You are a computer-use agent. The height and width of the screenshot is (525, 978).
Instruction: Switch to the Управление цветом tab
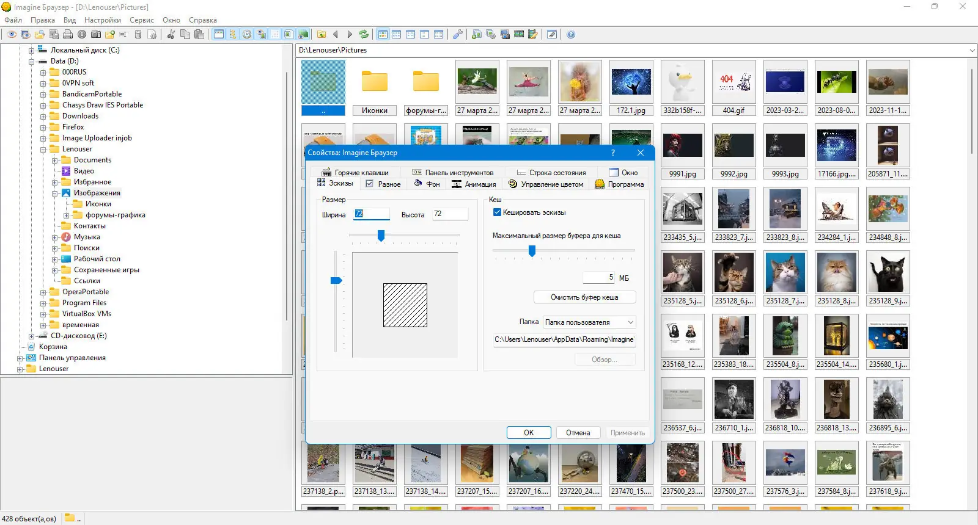click(x=546, y=184)
